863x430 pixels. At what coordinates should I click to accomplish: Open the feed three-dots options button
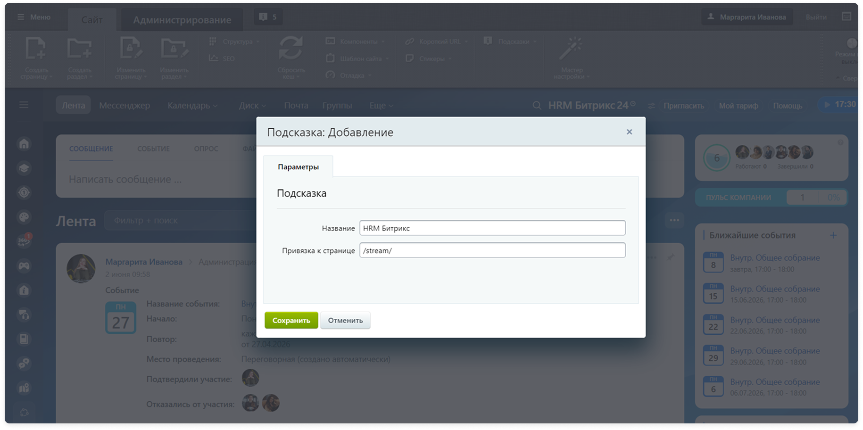coord(674,220)
